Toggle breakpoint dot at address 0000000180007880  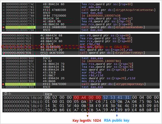3,73
